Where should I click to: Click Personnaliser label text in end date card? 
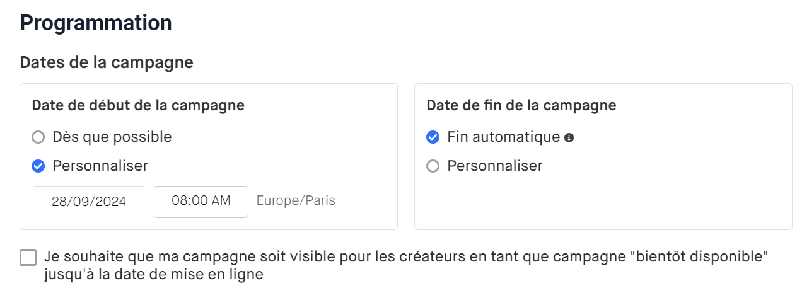click(494, 166)
